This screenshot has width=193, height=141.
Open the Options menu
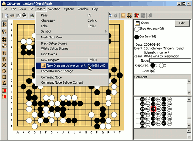(69, 9)
